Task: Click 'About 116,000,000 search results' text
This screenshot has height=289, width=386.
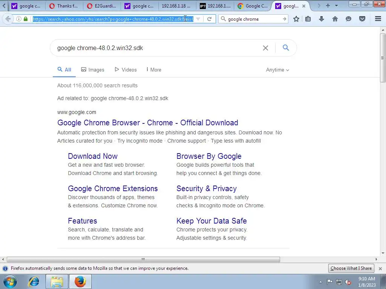Action: pyautogui.click(x=98, y=85)
